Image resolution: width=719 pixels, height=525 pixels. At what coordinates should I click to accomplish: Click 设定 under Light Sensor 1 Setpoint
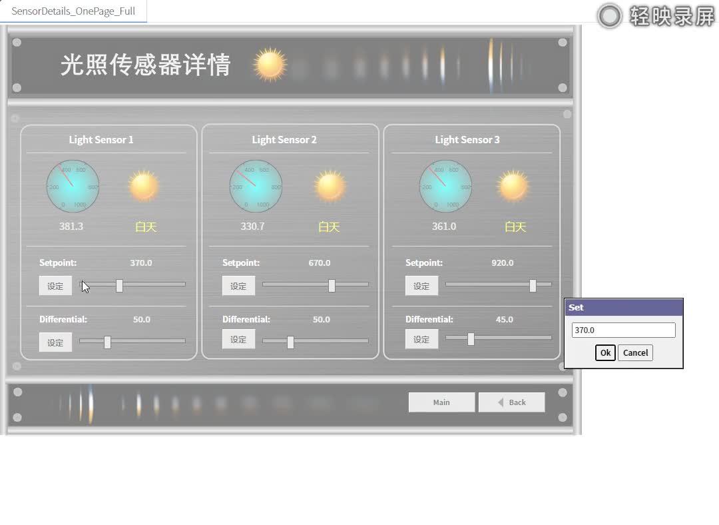pos(55,285)
